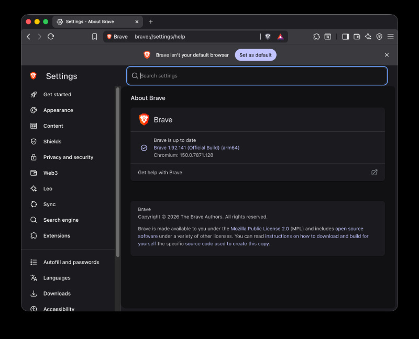Go back using the toolbar back arrow
Viewport: 419px width, 339px height.
tap(29, 37)
